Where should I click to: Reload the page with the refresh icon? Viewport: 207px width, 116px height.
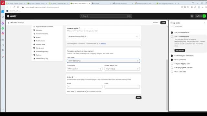14,7
